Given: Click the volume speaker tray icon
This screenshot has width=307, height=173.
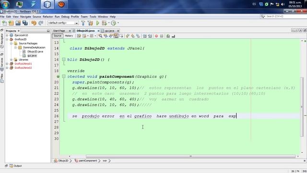Looking at the screenshot, I should click(283, 4).
